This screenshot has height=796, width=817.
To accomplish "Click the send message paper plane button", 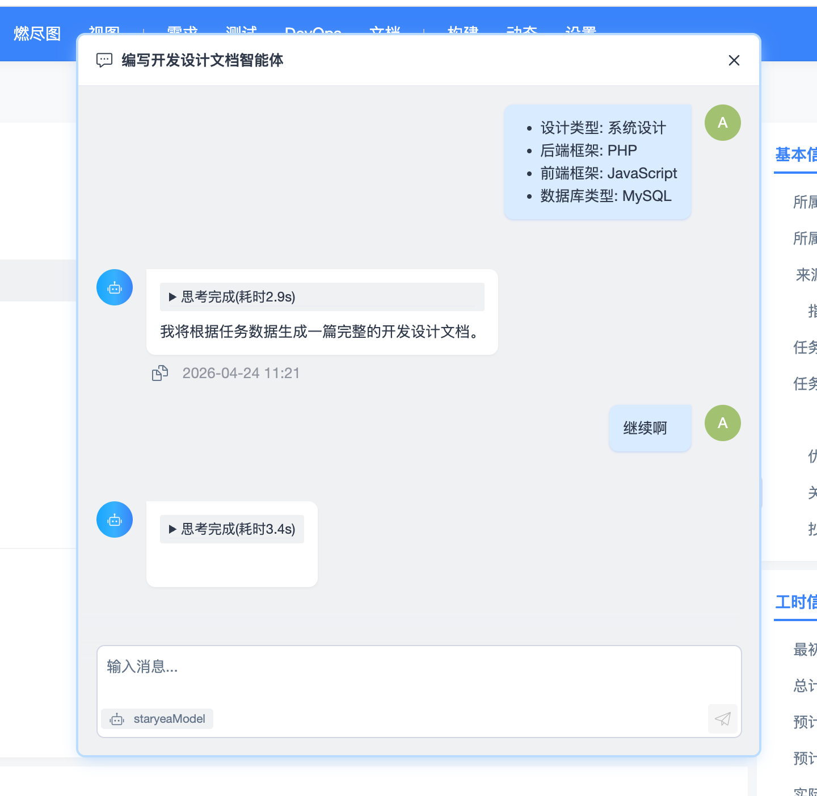I will click(722, 719).
